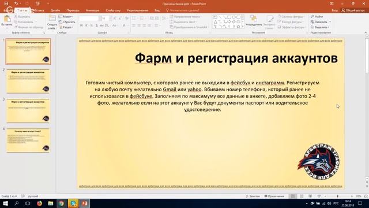Click the Paste (Вставить) clipboard icon
The height and width of the screenshot is (208, 369).
[7, 19]
